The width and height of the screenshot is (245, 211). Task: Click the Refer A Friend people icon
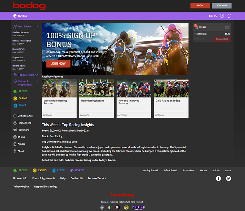click(x=15, y=123)
